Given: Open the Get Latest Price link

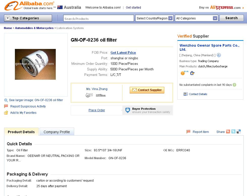Looking at the screenshot, I should pyautogui.click(x=123, y=53).
